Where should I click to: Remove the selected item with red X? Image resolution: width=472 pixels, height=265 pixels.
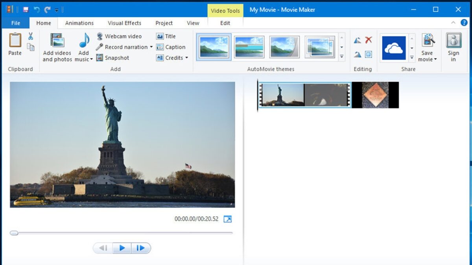pyautogui.click(x=369, y=40)
